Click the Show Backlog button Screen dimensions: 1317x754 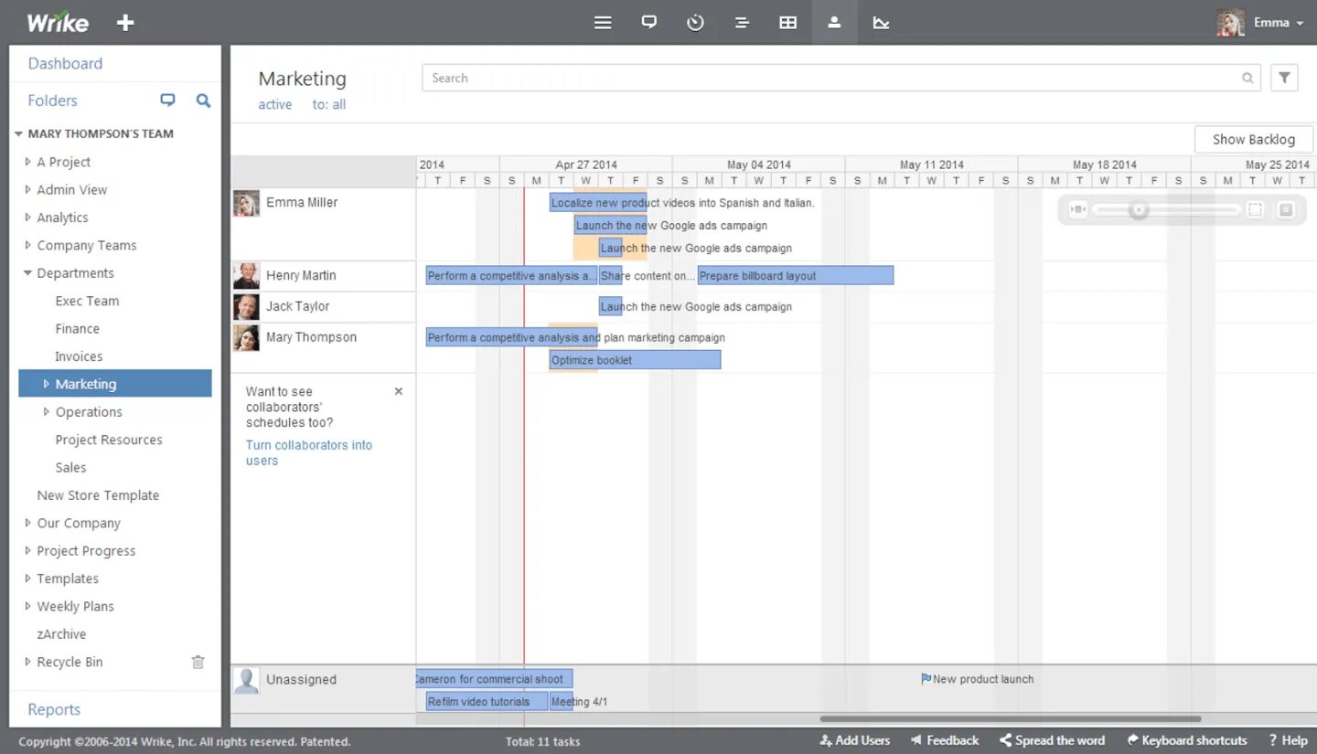[1254, 139]
